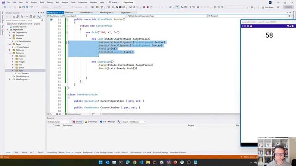Close the Solution Explorer panel
This screenshot has height=166, width=296.
[43, 13]
